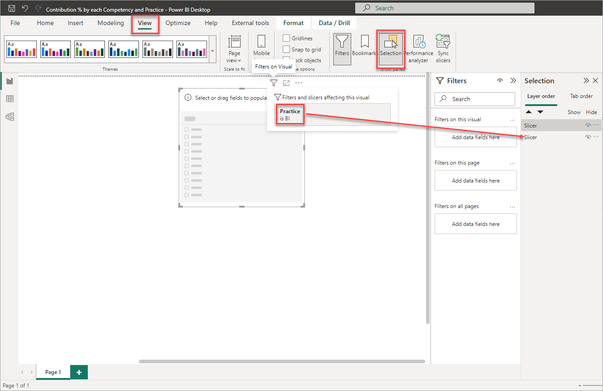The height and width of the screenshot is (391, 603).
Task: Enable the Gridlines checkbox
Action: click(286, 38)
